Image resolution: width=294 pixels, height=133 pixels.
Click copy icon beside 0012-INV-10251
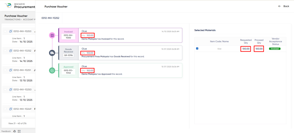pos(11,70)
